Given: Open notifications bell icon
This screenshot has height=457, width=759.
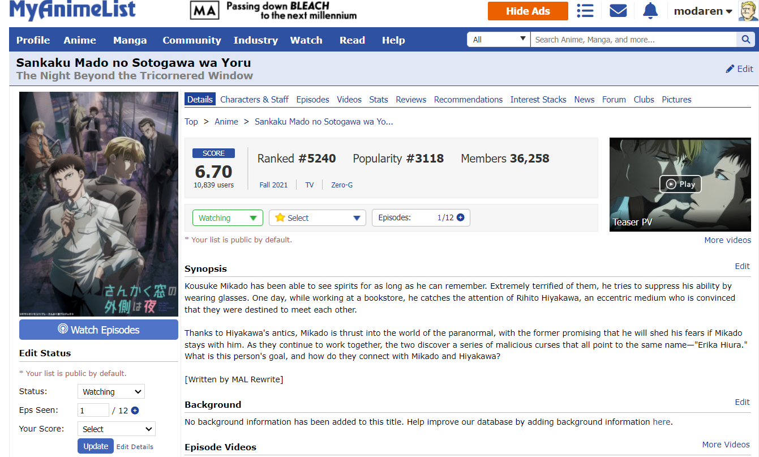Looking at the screenshot, I should tap(651, 11).
